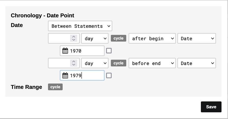This screenshot has height=119, width=228.
Task: Open the second day unit dropdown
Action: pyautogui.click(x=95, y=63)
